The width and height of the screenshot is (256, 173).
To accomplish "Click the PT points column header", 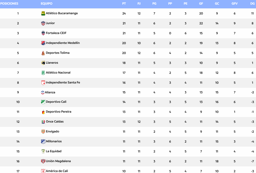I will tap(124, 4).
